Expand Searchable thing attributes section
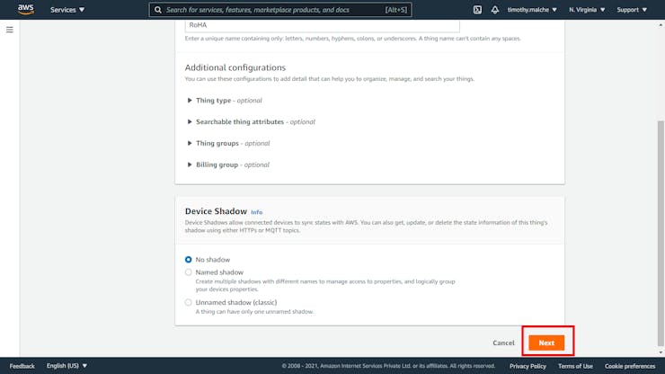Viewport: 665px width, 374px height. click(190, 122)
